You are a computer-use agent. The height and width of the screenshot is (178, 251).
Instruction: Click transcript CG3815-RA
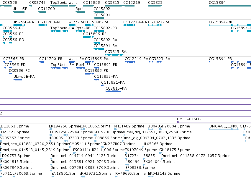(116, 52)
